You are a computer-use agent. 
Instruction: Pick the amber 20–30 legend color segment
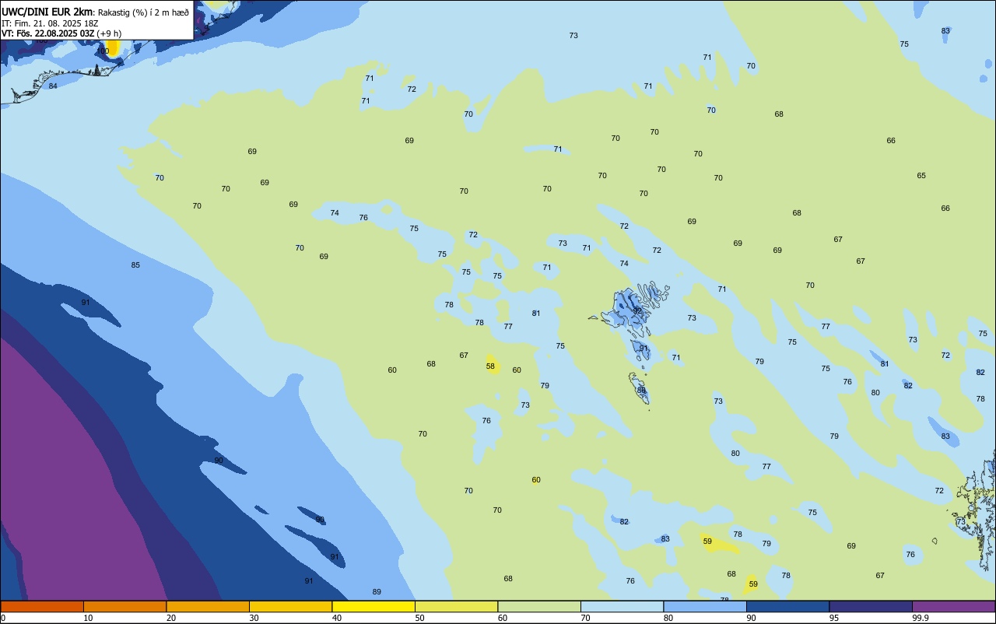208,606
